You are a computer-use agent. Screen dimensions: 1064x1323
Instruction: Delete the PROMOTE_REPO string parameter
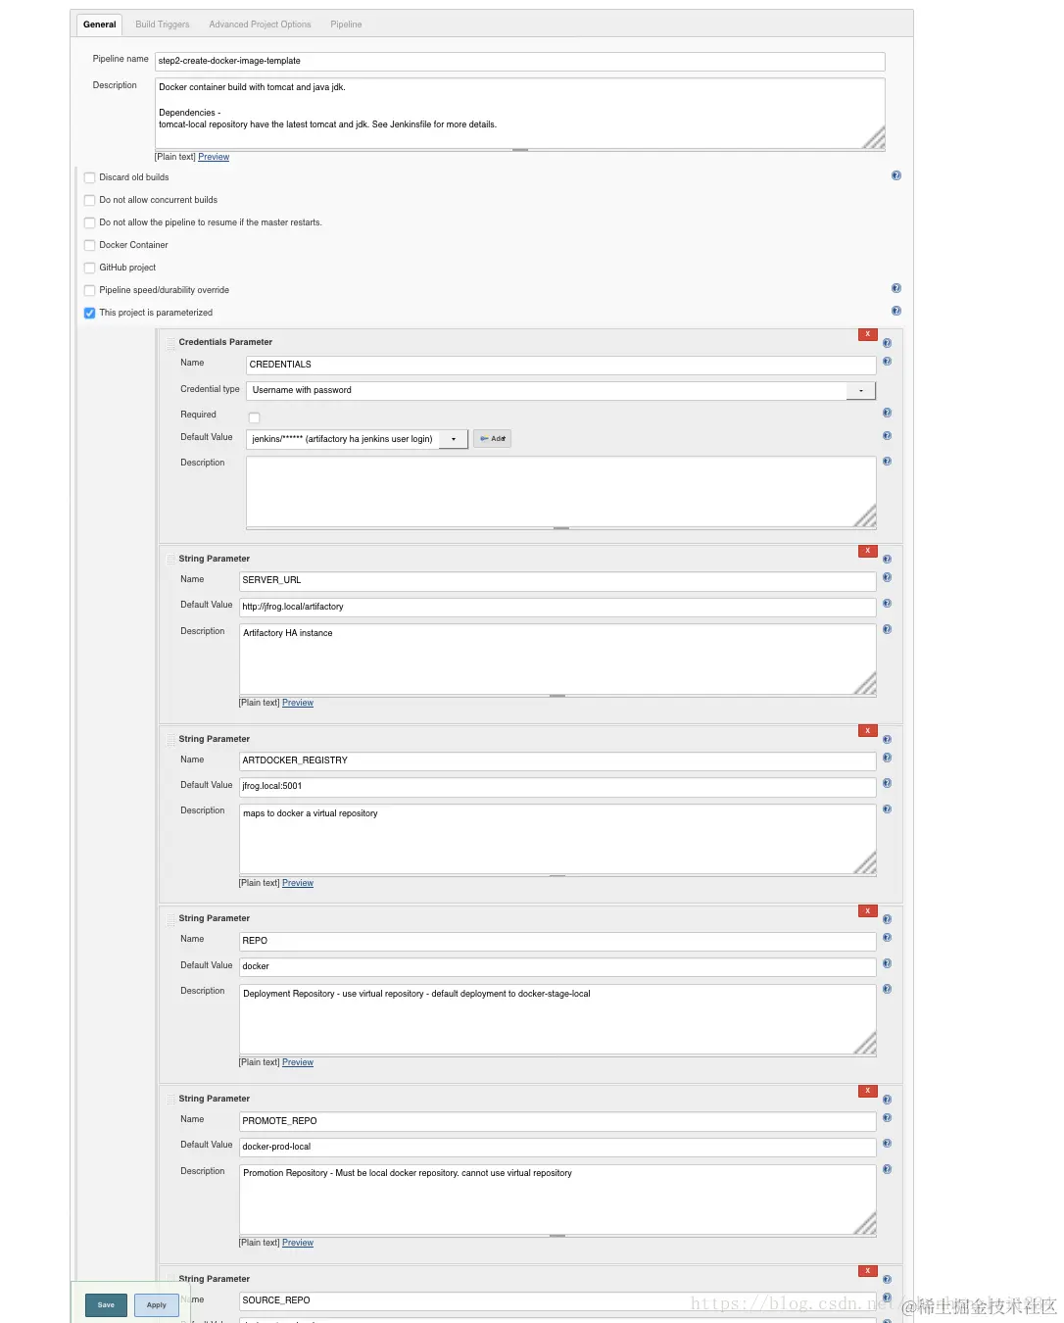(867, 1091)
